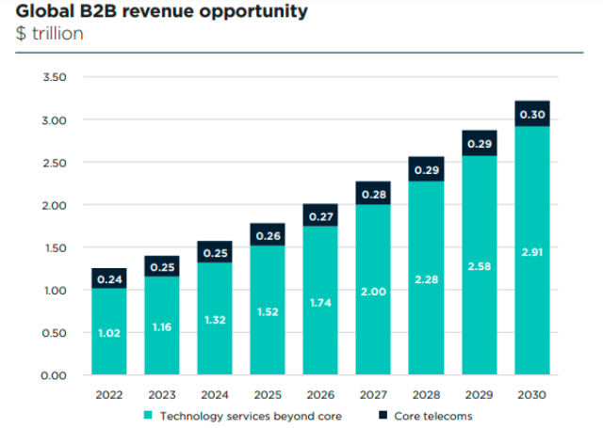Viewport: 603px width, 428px height.
Task: Click the 1.52 value in the 2025 bar
Action: tap(268, 311)
